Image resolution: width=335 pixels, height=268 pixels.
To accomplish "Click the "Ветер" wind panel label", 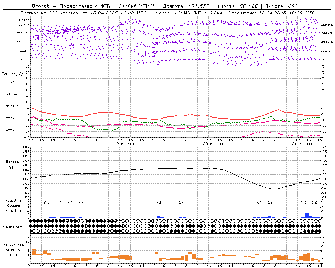I will pyautogui.click(x=24, y=20).
